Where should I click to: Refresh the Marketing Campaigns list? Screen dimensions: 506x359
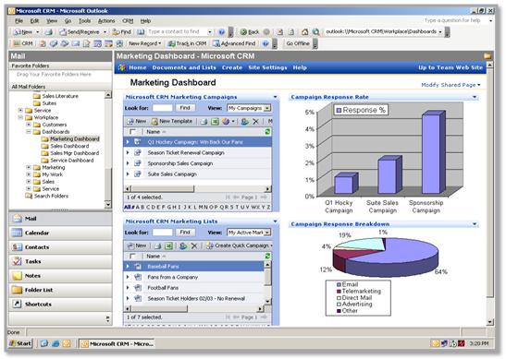267,132
